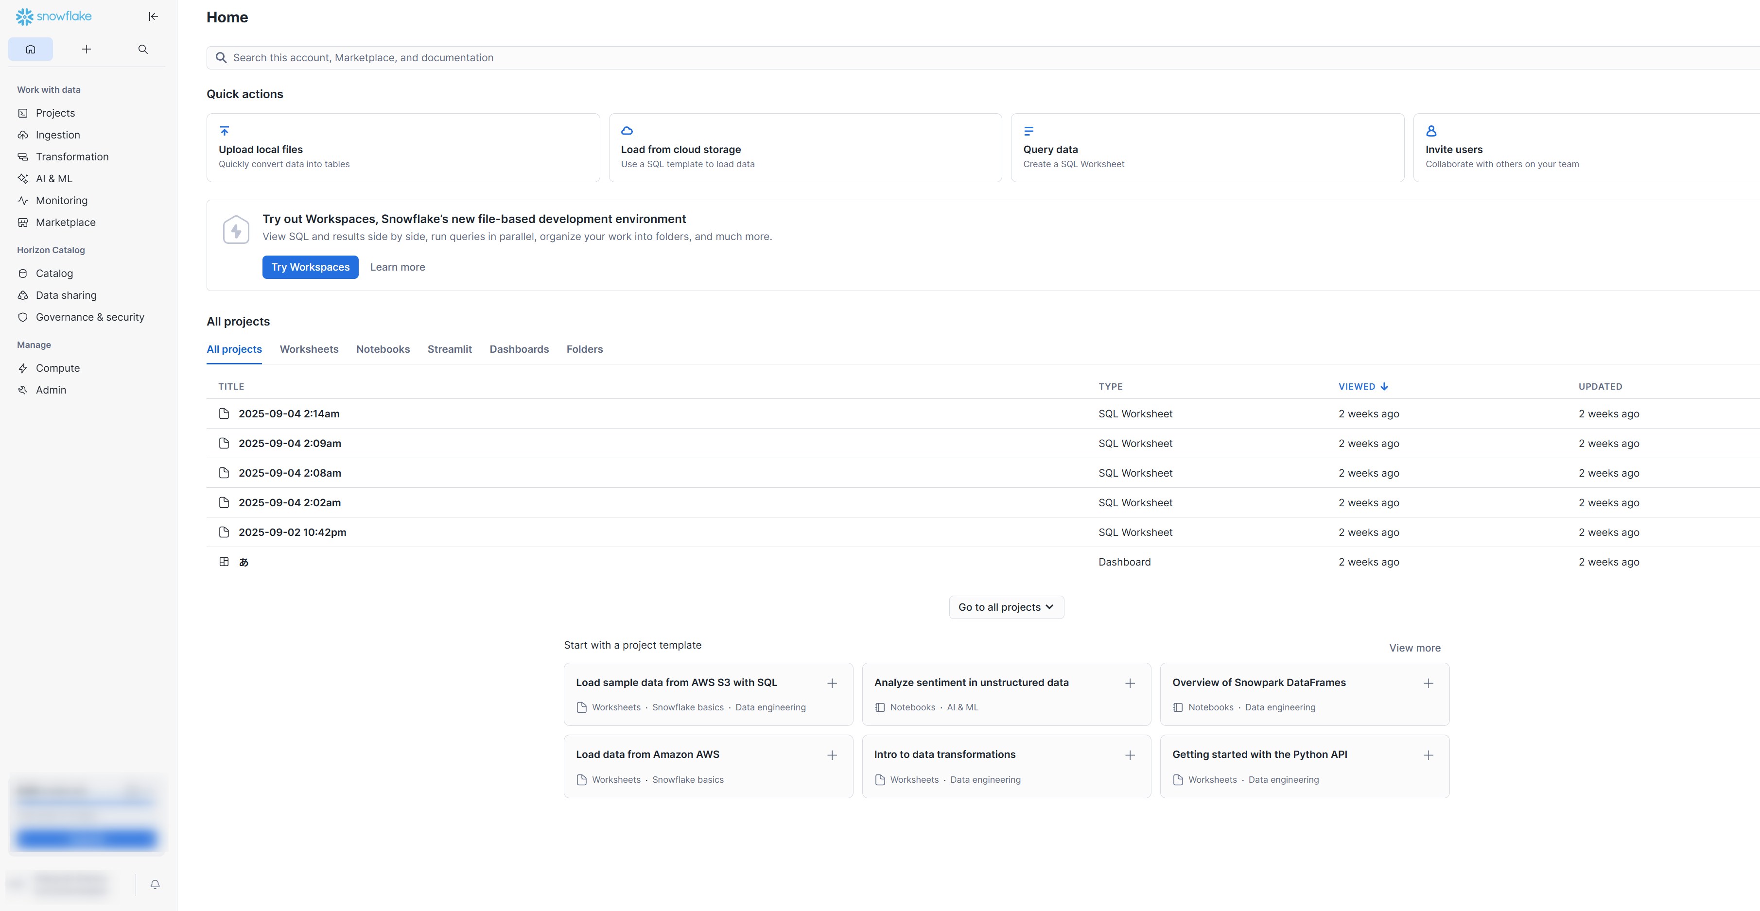Switch to the Dashboards tab
The image size is (1760, 911).
(519, 349)
